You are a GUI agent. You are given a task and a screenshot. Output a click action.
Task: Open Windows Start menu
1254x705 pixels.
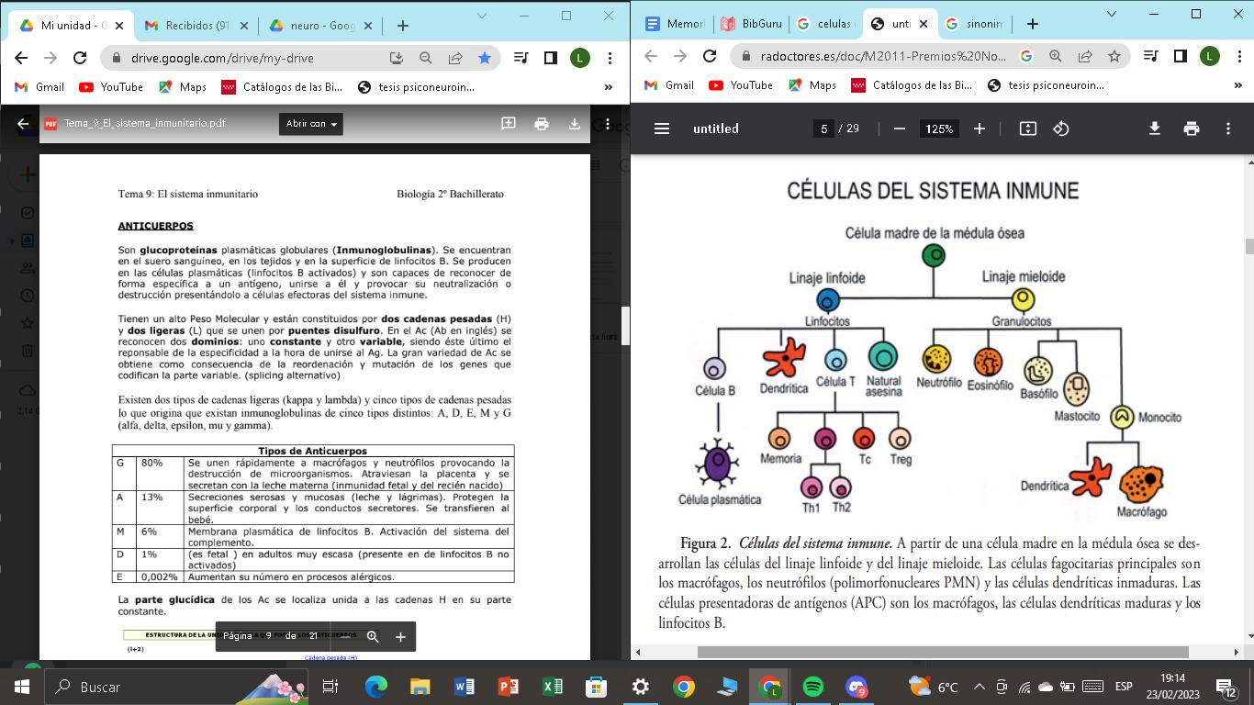tap(22, 687)
